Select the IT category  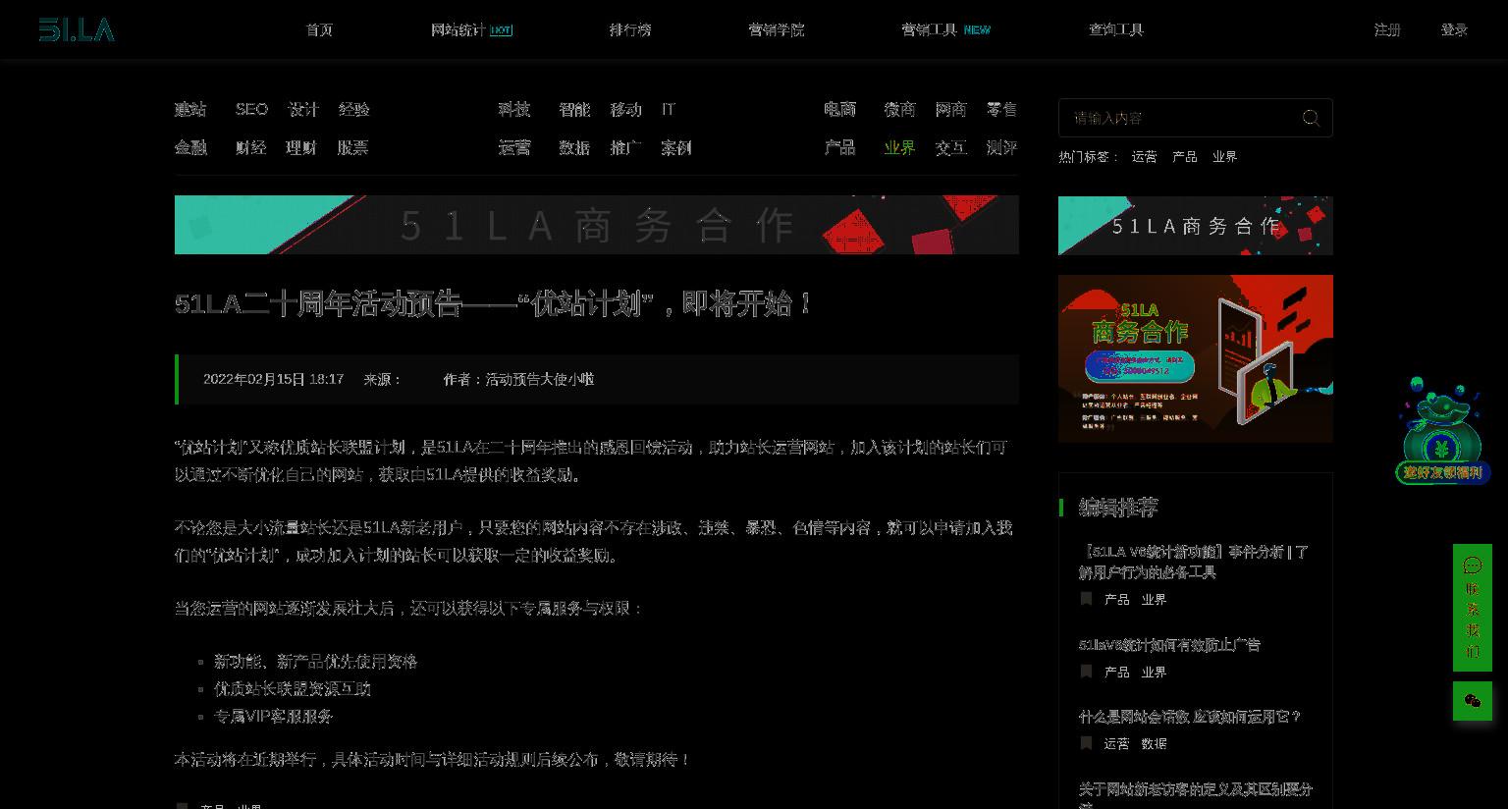(669, 109)
